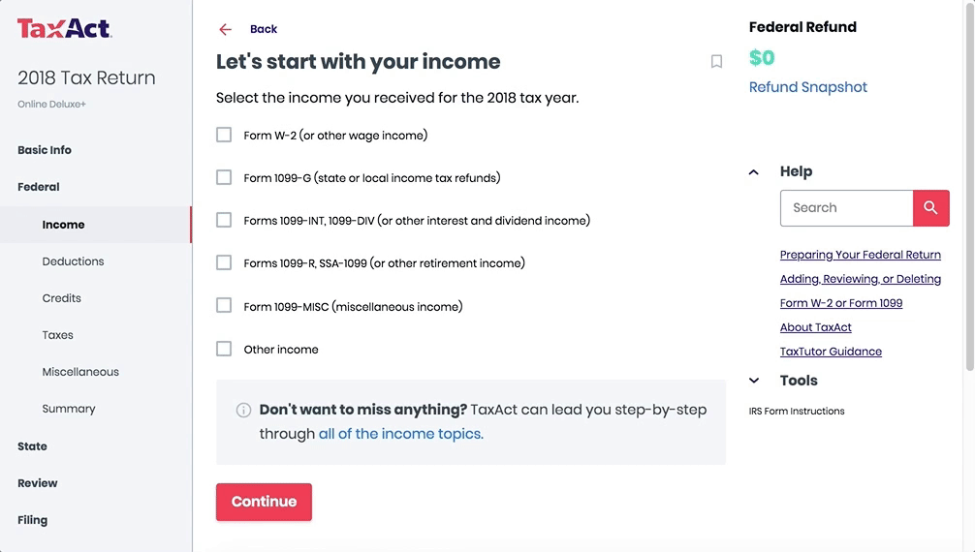975x552 pixels.
Task: Expand the Tools section chevron
Action: [x=754, y=381]
